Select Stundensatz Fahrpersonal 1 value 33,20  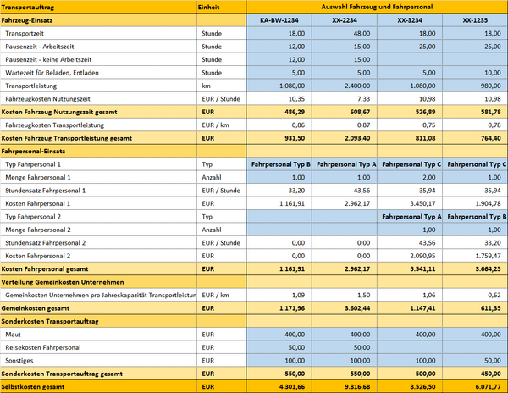tap(279, 191)
